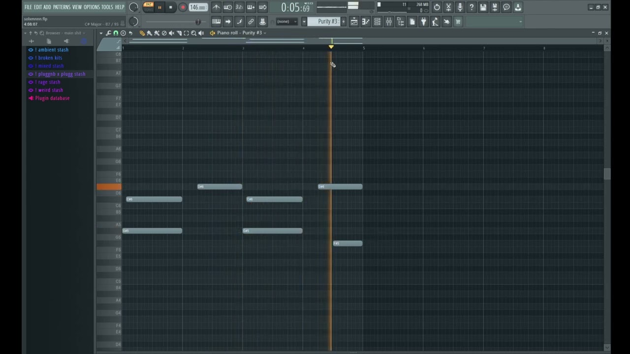630x354 pixels.
Task: Stop playback with the stop button
Action: (x=171, y=7)
